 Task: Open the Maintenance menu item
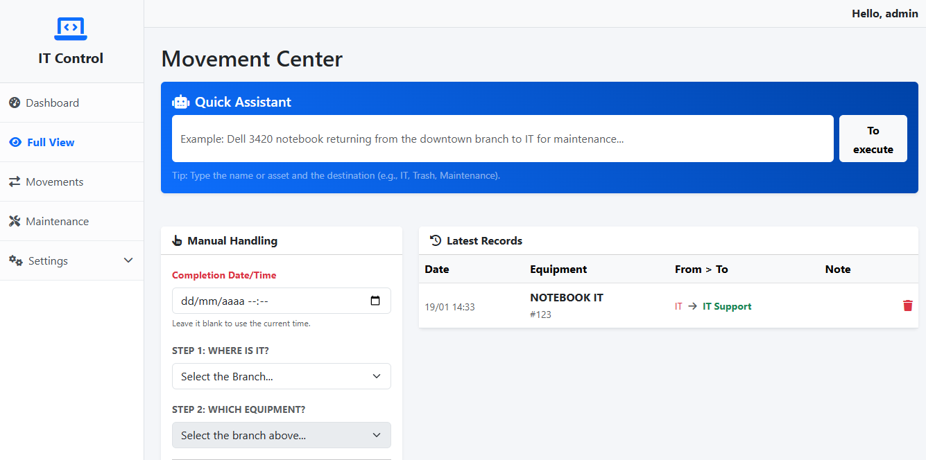(57, 221)
